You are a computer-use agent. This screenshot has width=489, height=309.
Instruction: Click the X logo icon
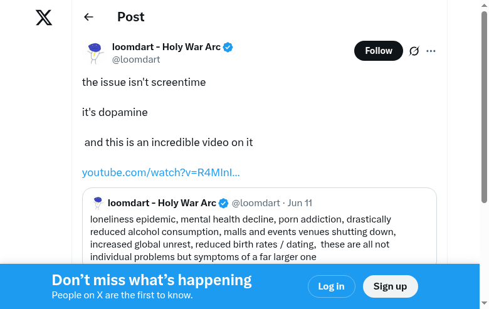point(44,18)
